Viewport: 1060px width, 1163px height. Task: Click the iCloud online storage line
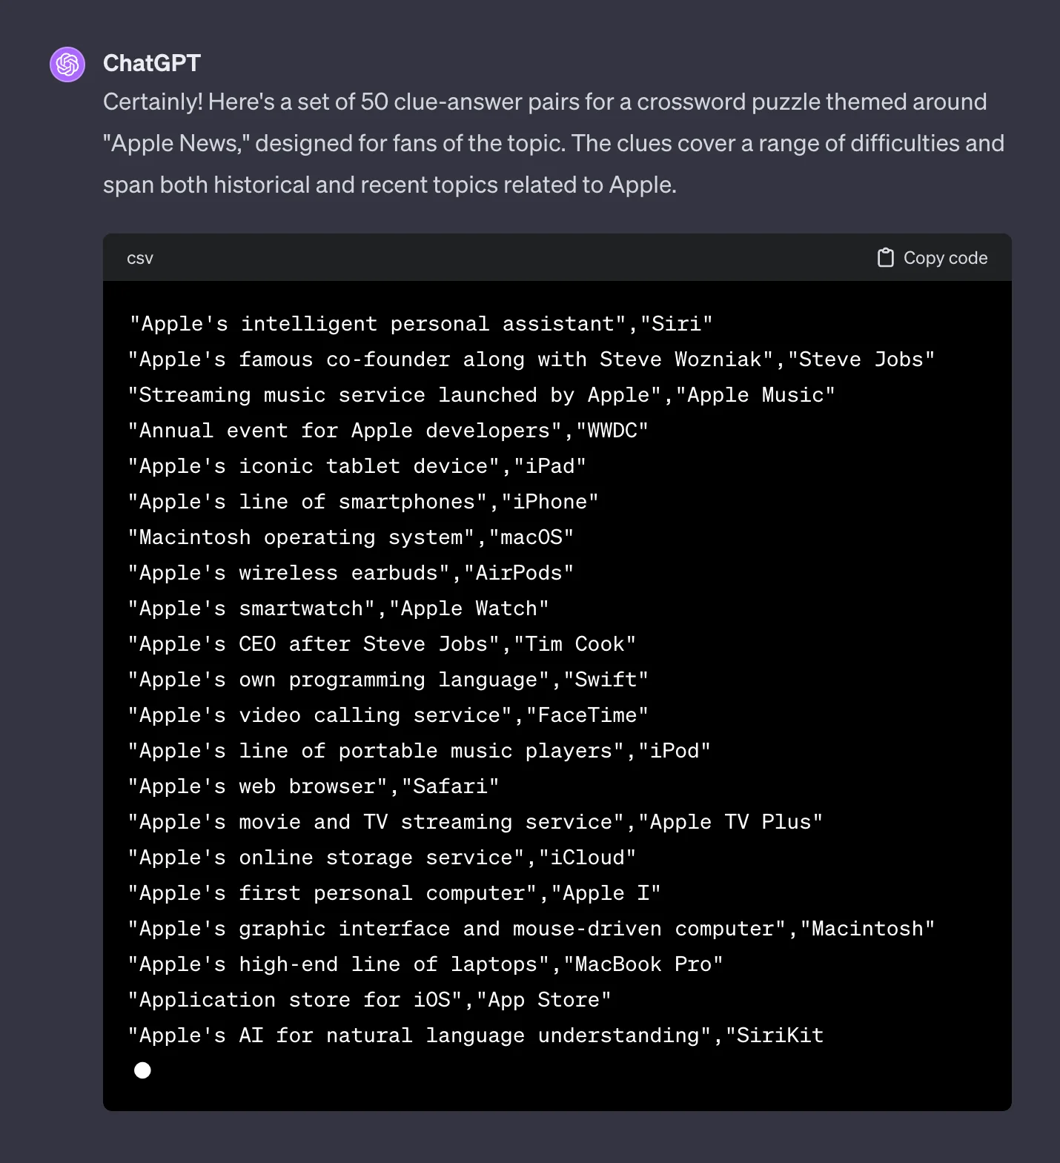(x=382, y=858)
